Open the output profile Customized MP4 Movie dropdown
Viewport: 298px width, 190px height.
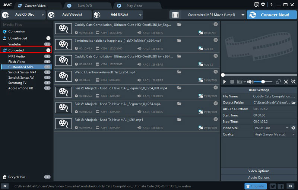[207, 15]
